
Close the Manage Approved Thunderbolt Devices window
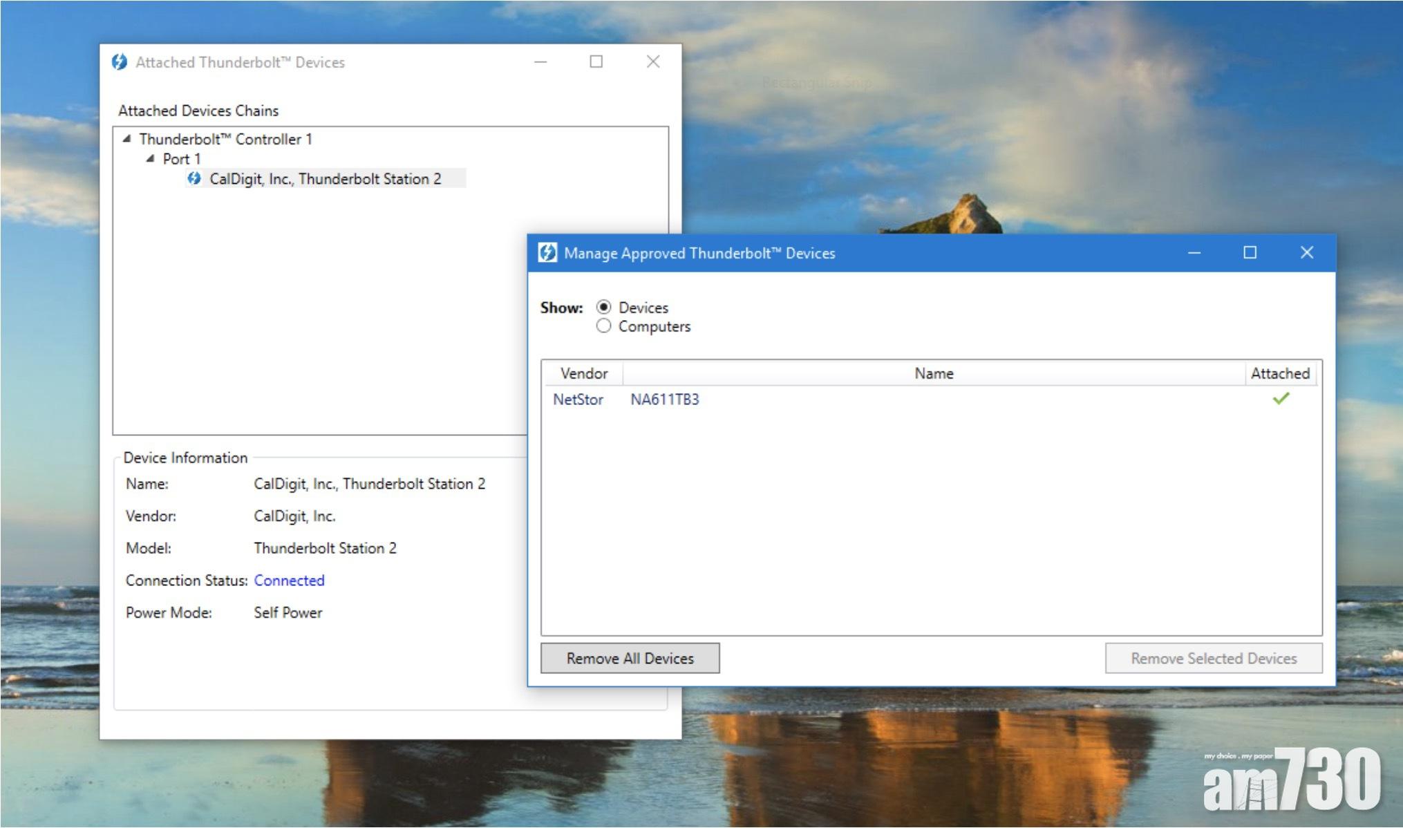click(1306, 253)
